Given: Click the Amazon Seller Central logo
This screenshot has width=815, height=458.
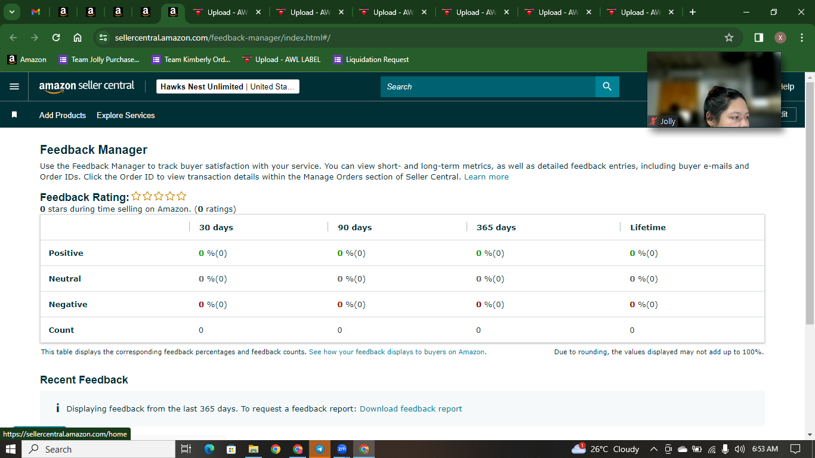Looking at the screenshot, I should [87, 86].
